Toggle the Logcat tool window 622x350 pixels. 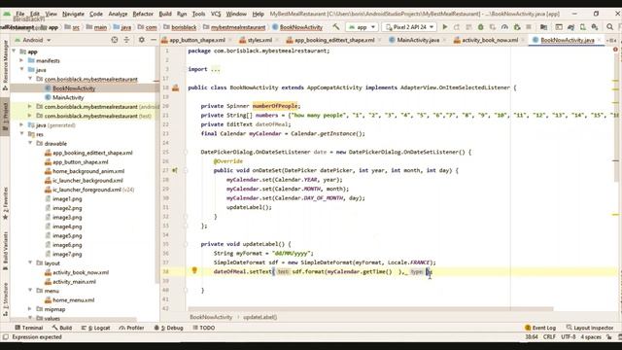(x=95, y=328)
